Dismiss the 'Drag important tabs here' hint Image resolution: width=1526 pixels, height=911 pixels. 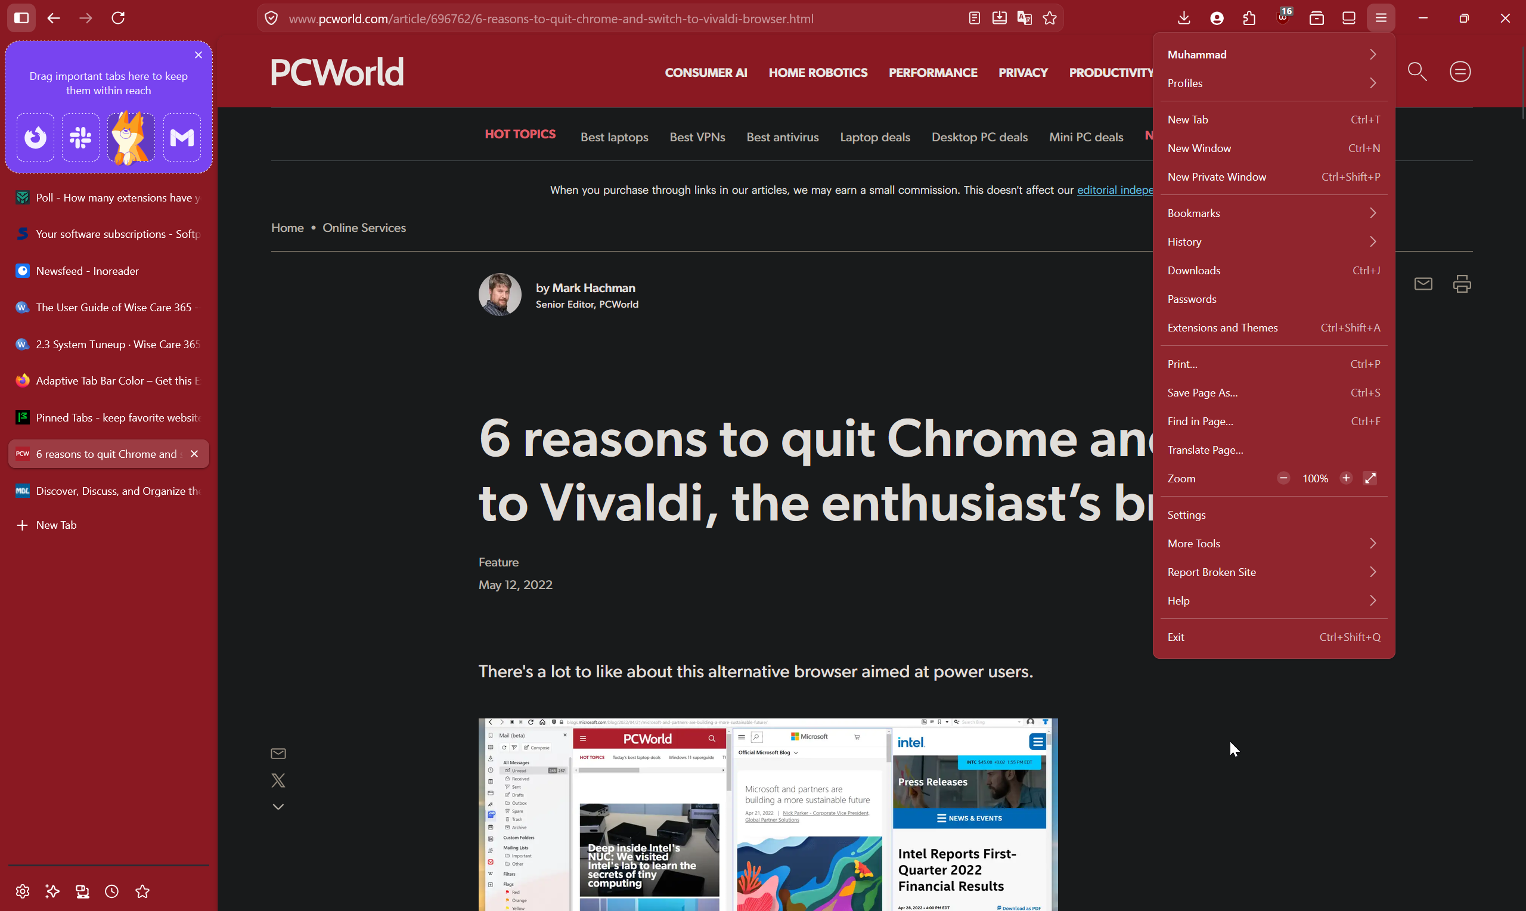[198, 55]
